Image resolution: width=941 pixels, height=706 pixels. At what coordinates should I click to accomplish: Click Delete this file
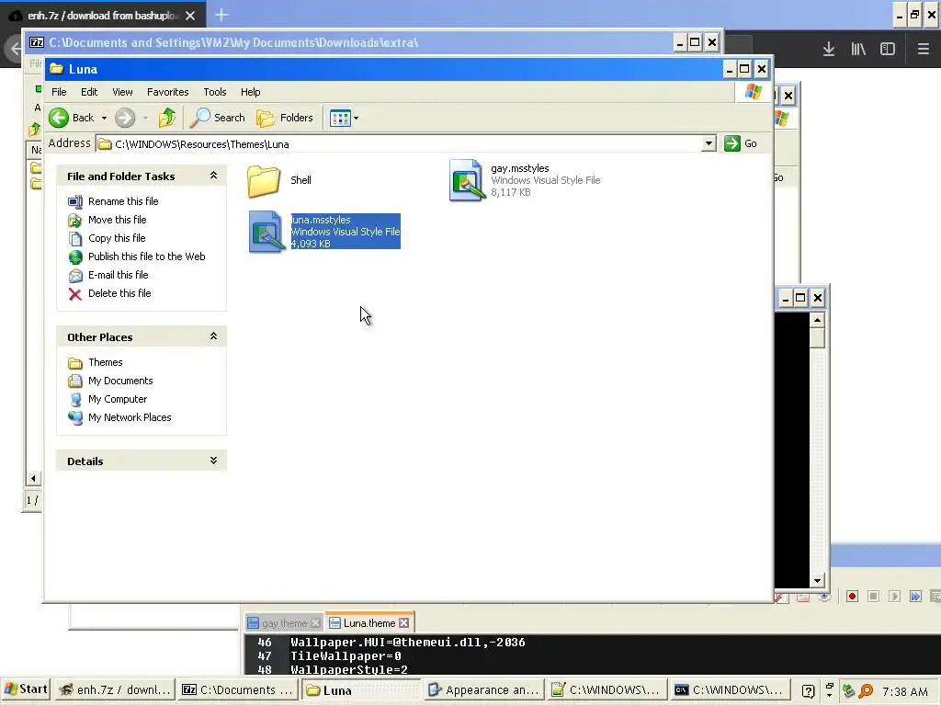click(x=119, y=293)
